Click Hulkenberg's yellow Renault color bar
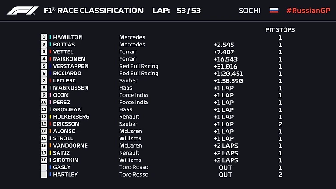 coord(50,117)
